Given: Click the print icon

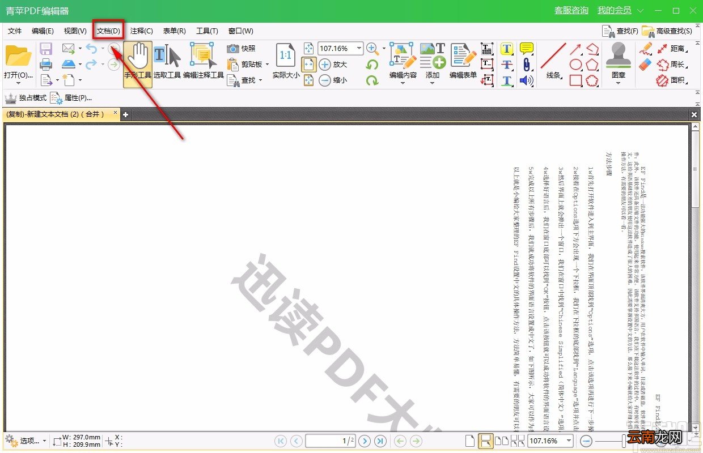Looking at the screenshot, I should tap(46, 65).
